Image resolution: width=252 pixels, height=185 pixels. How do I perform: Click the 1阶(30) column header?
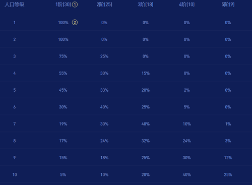point(64,5)
